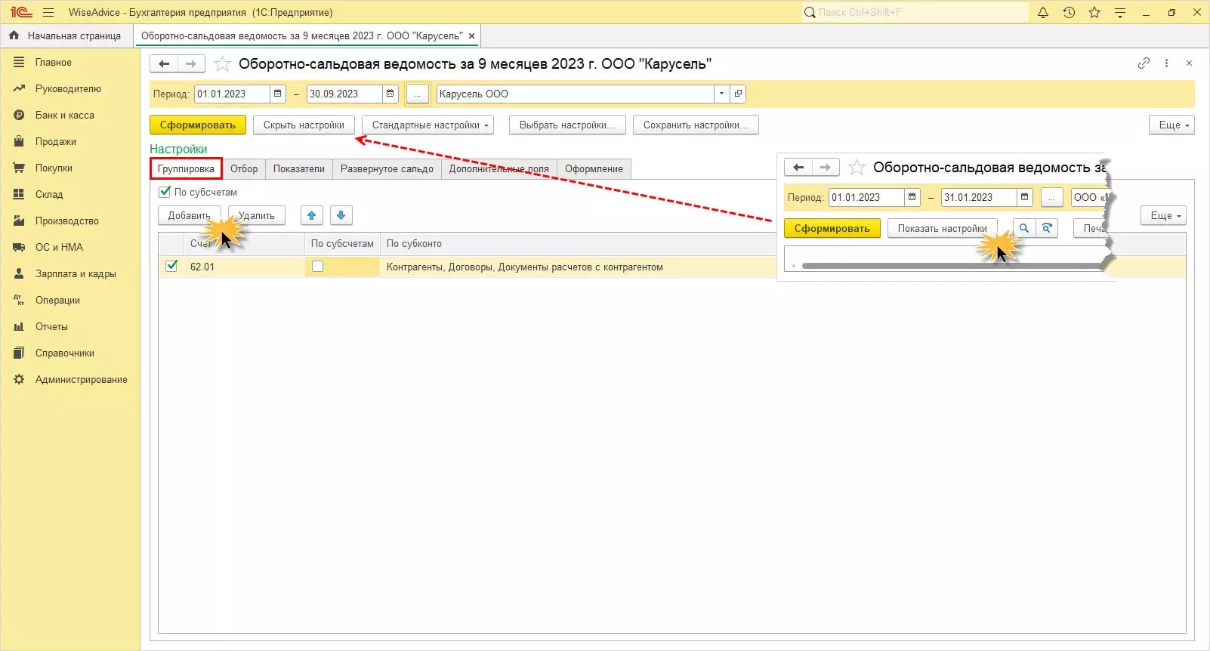Open the notifications bell

1043,12
